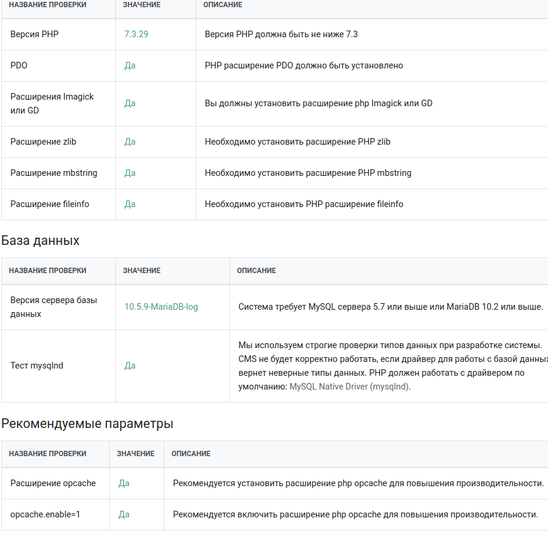Click the MySQL Native Driver (mysqlnd) link
The image size is (548, 533).
point(349,387)
